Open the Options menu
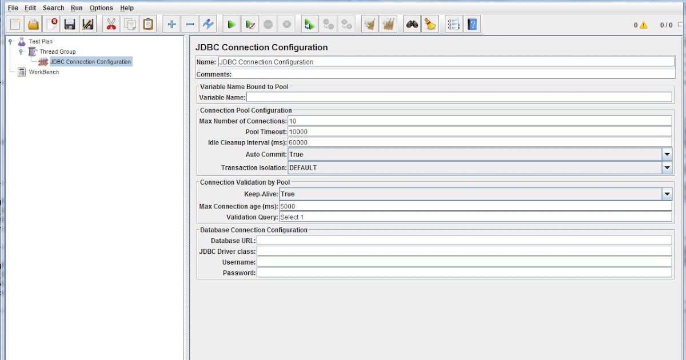686x360 pixels. coord(101,7)
